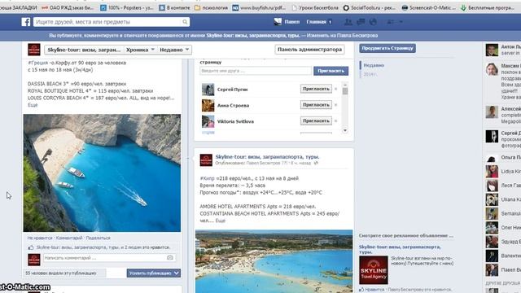Click Изменить на Павла link in banner

coord(342,36)
